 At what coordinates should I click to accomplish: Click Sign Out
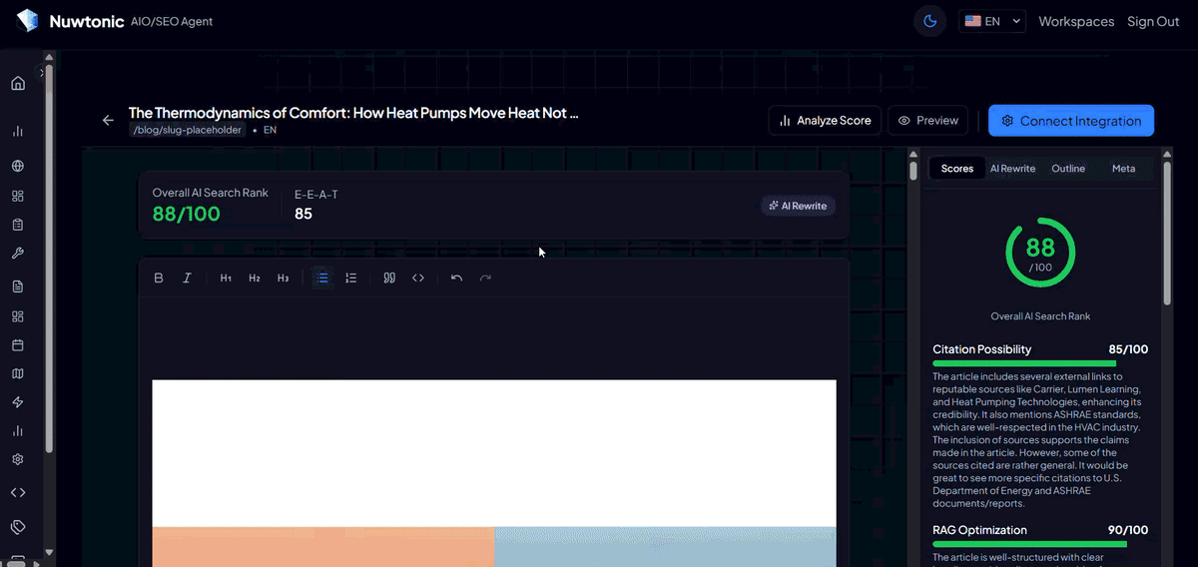click(x=1153, y=21)
